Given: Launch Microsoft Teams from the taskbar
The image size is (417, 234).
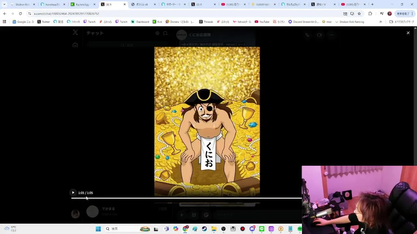Looking at the screenshot, I should coord(166,229).
